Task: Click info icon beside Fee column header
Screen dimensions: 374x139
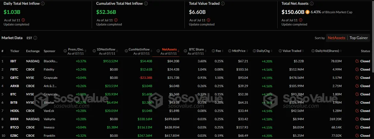Action: click(x=213, y=51)
